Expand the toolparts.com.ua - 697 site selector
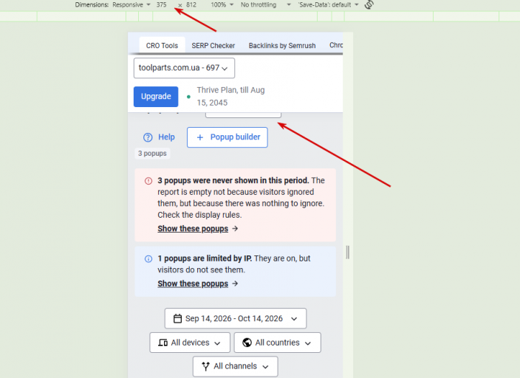520x378 pixels. (x=184, y=68)
